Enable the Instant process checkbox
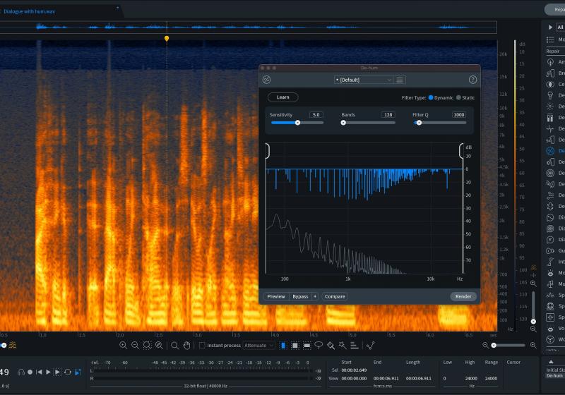 pyautogui.click(x=202, y=346)
